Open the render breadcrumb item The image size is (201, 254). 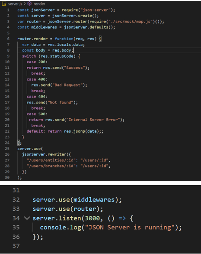[x=39, y=4]
